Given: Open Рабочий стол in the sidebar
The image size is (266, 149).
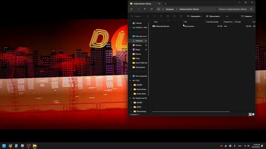Looking at the screenshot, I should 140,36.
